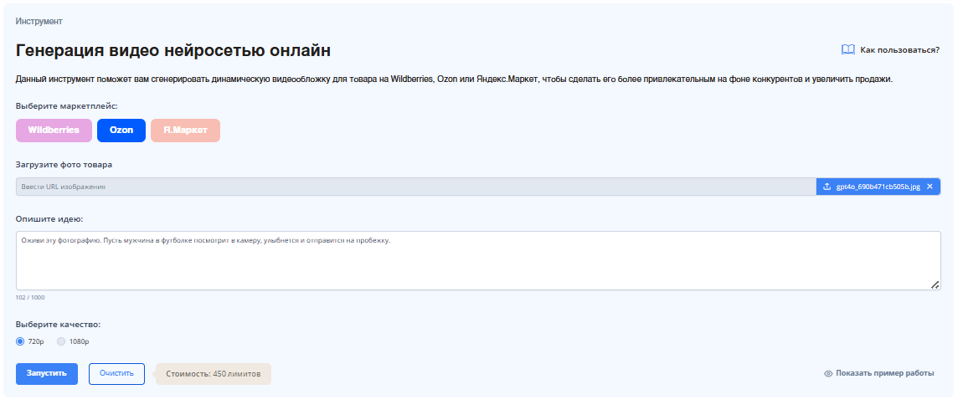This screenshot has width=963, height=415.
Task: Click the eye icon for example preview
Action: coord(828,374)
